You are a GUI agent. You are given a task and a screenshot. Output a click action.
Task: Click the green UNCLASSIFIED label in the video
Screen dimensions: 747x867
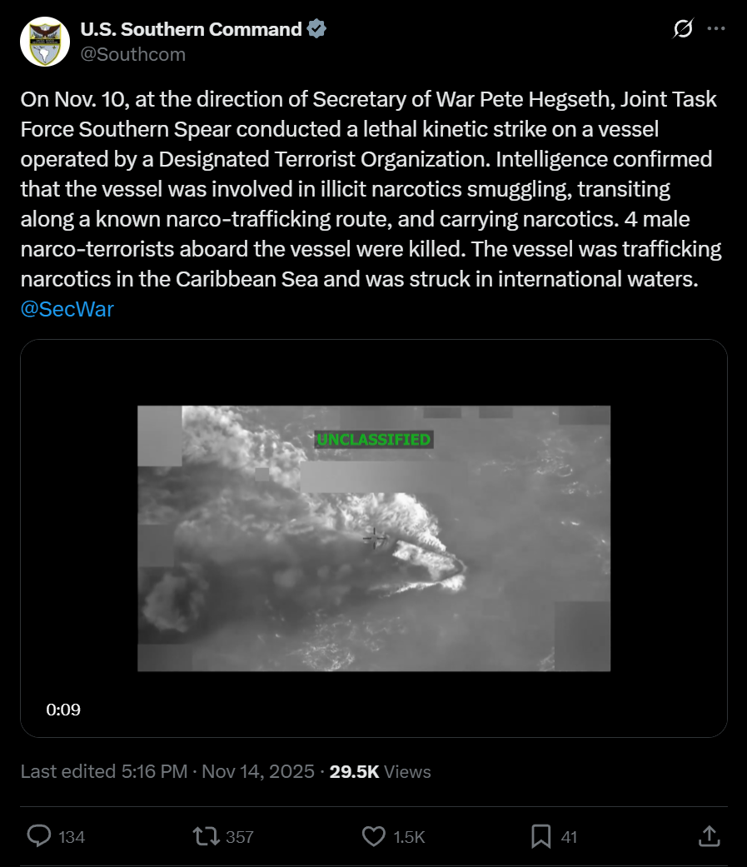(x=374, y=439)
